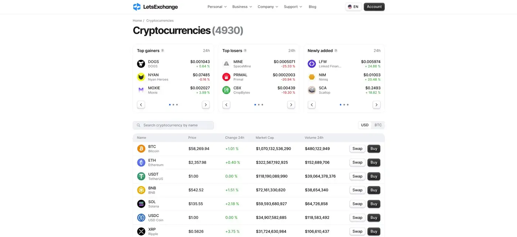517x237 pixels.
Task: Select second carousel dot under Top gainers
Action: point(173,105)
